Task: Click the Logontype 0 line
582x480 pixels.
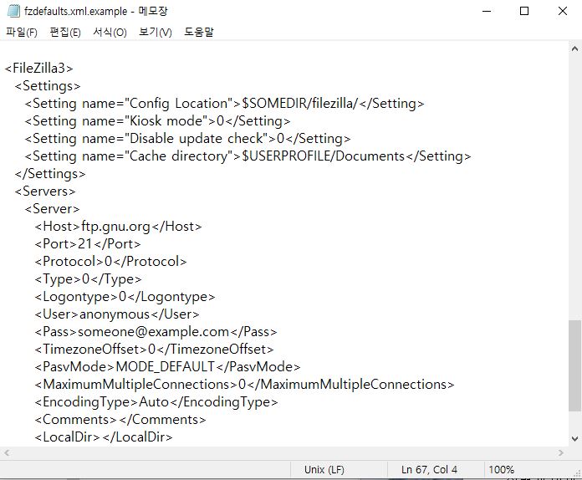Action: (125, 297)
